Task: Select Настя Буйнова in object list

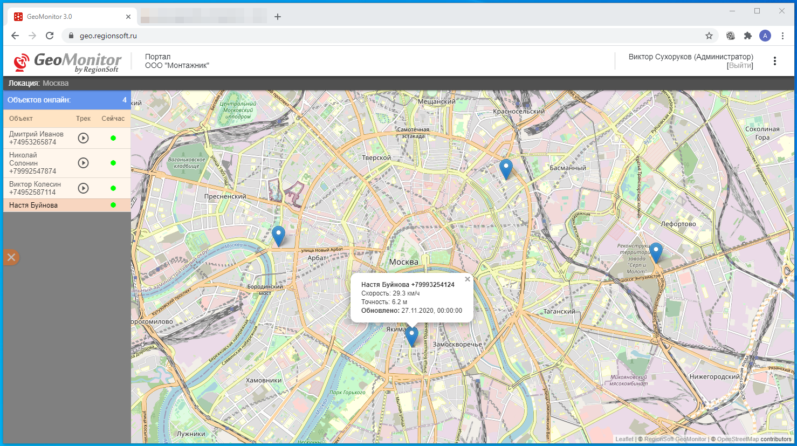Action: click(x=33, y=205)
